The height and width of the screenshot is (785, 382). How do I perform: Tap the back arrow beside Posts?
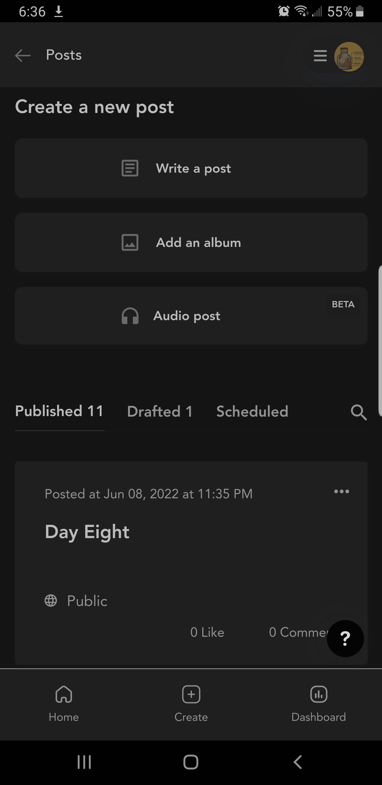tap(23, 55)
